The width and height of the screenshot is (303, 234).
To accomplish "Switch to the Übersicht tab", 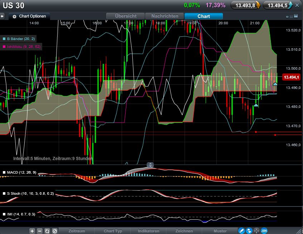I will tap(126, 16).
